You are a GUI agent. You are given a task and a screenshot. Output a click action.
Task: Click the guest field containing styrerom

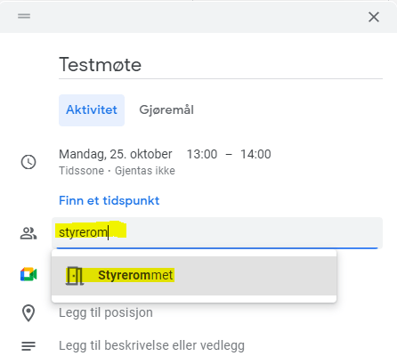(x=217, y=233)
